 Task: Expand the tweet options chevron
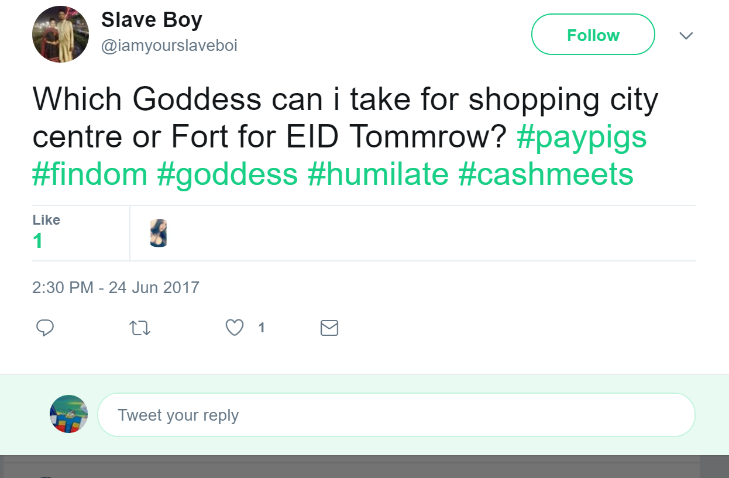(686, 36)
